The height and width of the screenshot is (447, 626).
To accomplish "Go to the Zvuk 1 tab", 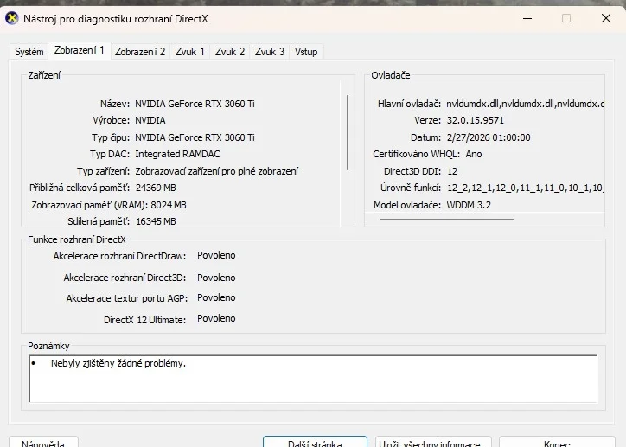I will (190, 52).
